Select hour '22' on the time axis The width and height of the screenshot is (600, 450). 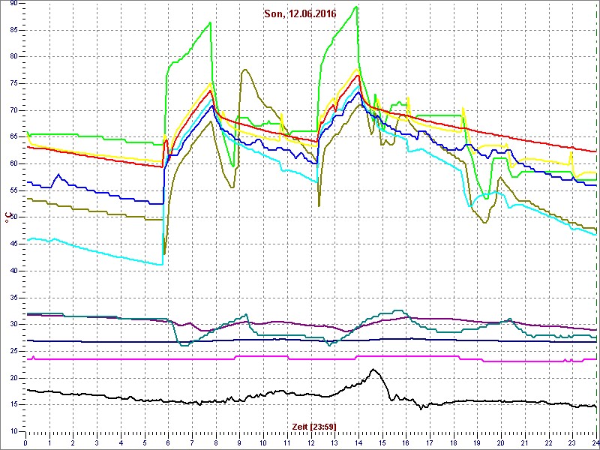(549, 442)
